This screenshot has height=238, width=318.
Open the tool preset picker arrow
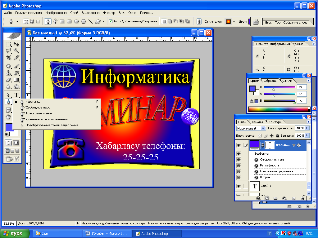(17, 21)
